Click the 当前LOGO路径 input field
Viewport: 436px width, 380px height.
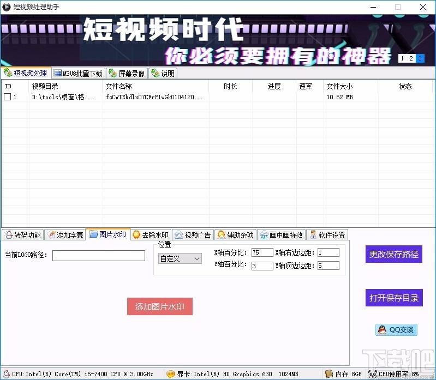point(99,256)
